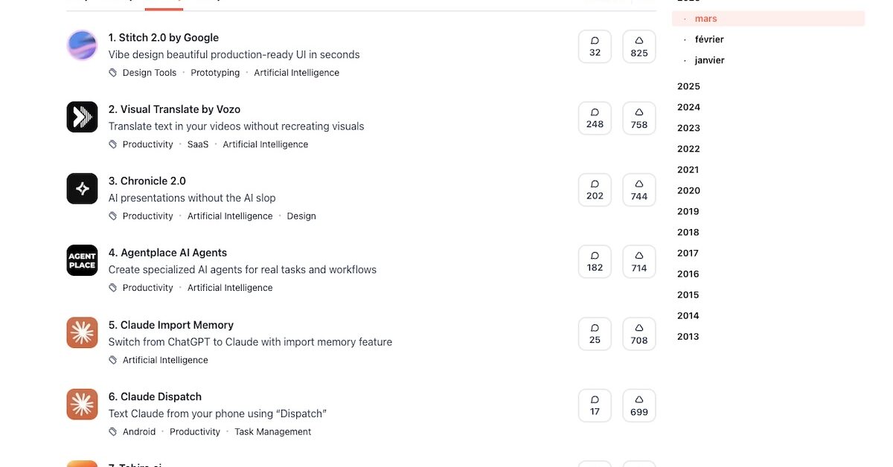893x467 pixels.
Task: Upvote Stitch 2.0 with 825 votes
Action: (638, 46)
